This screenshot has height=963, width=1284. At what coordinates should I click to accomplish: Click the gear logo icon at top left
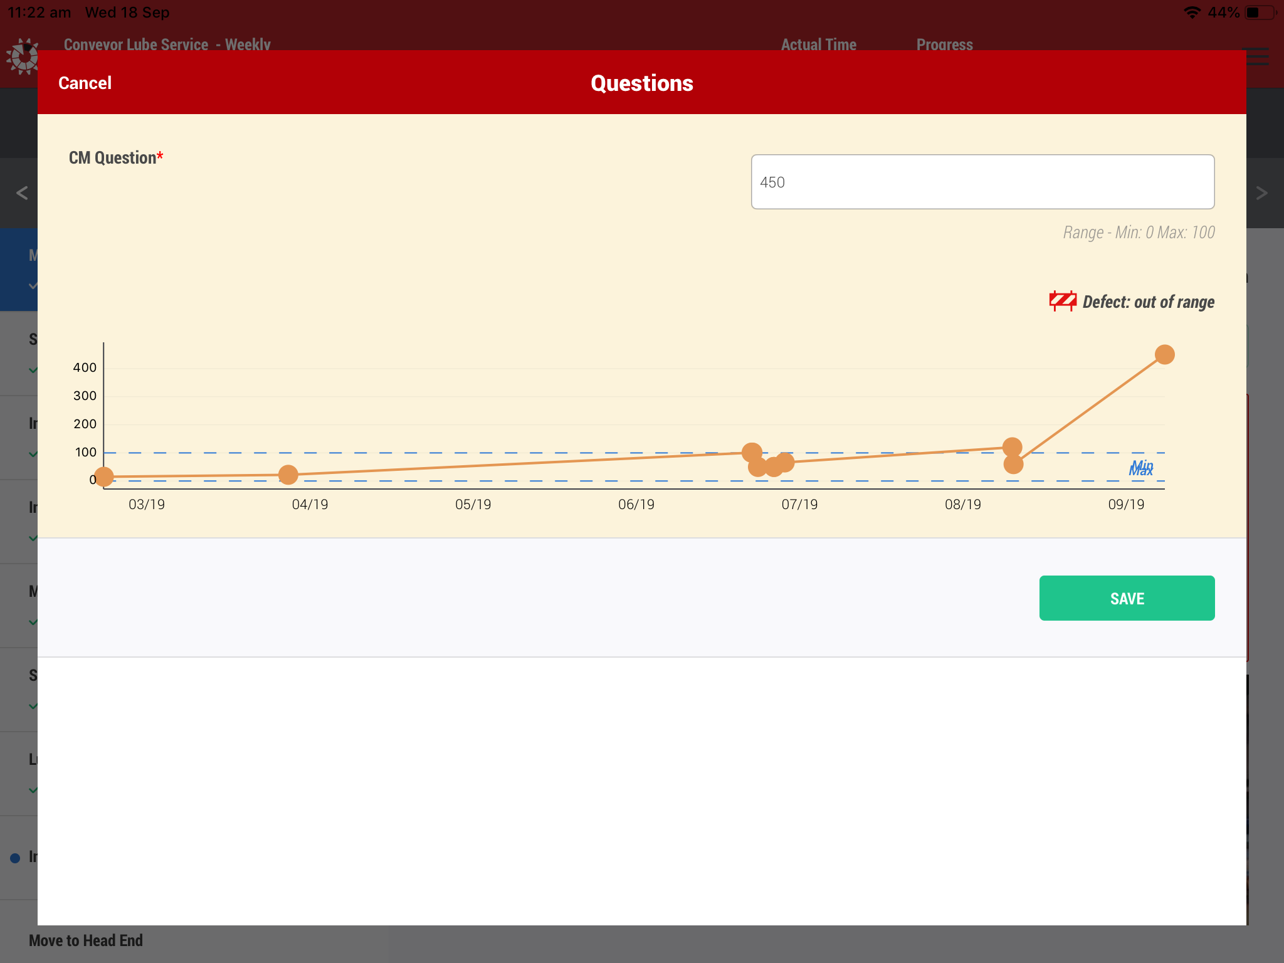(x=23, y=56)
